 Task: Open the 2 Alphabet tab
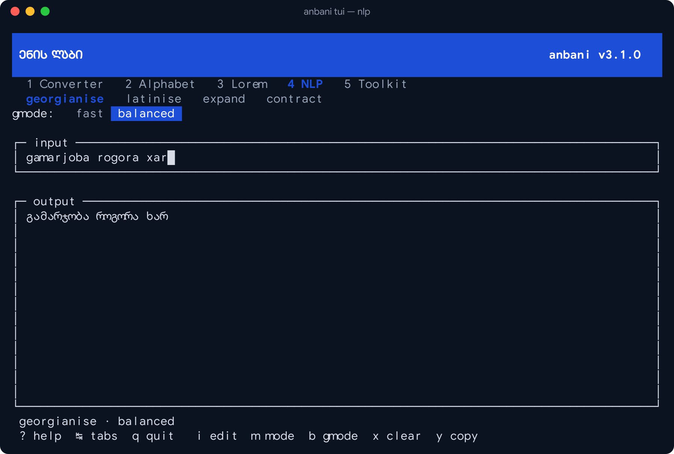click(160, 84)
